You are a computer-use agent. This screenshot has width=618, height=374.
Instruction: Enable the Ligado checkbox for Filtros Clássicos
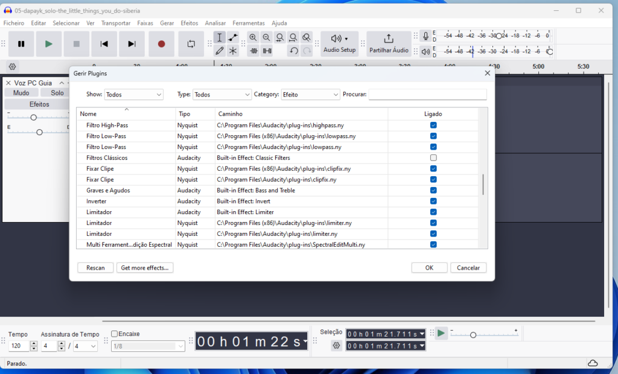coord(433,157)
